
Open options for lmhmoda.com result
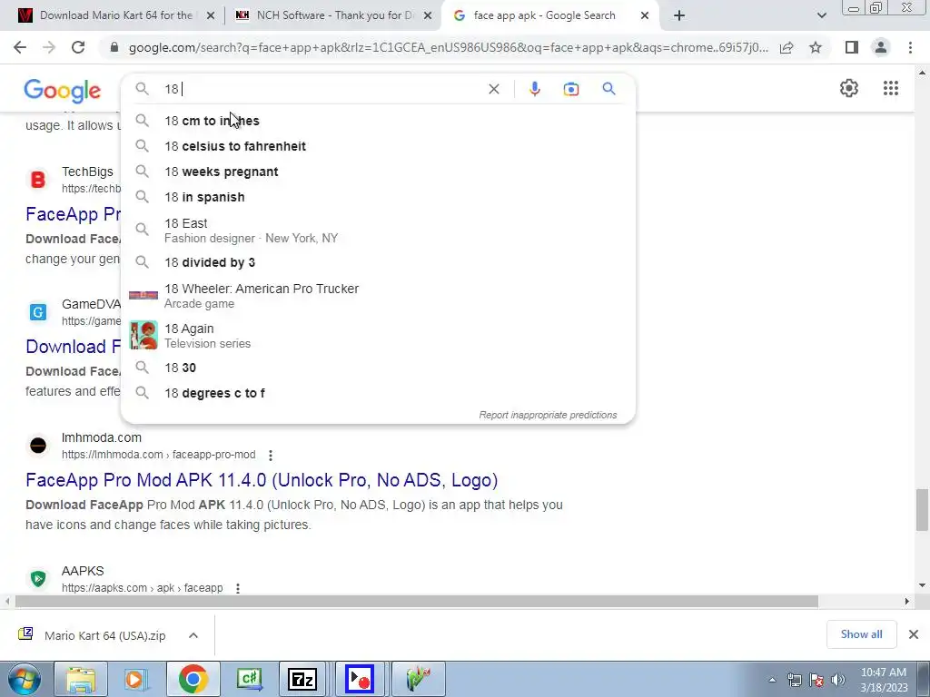point(271,456)
